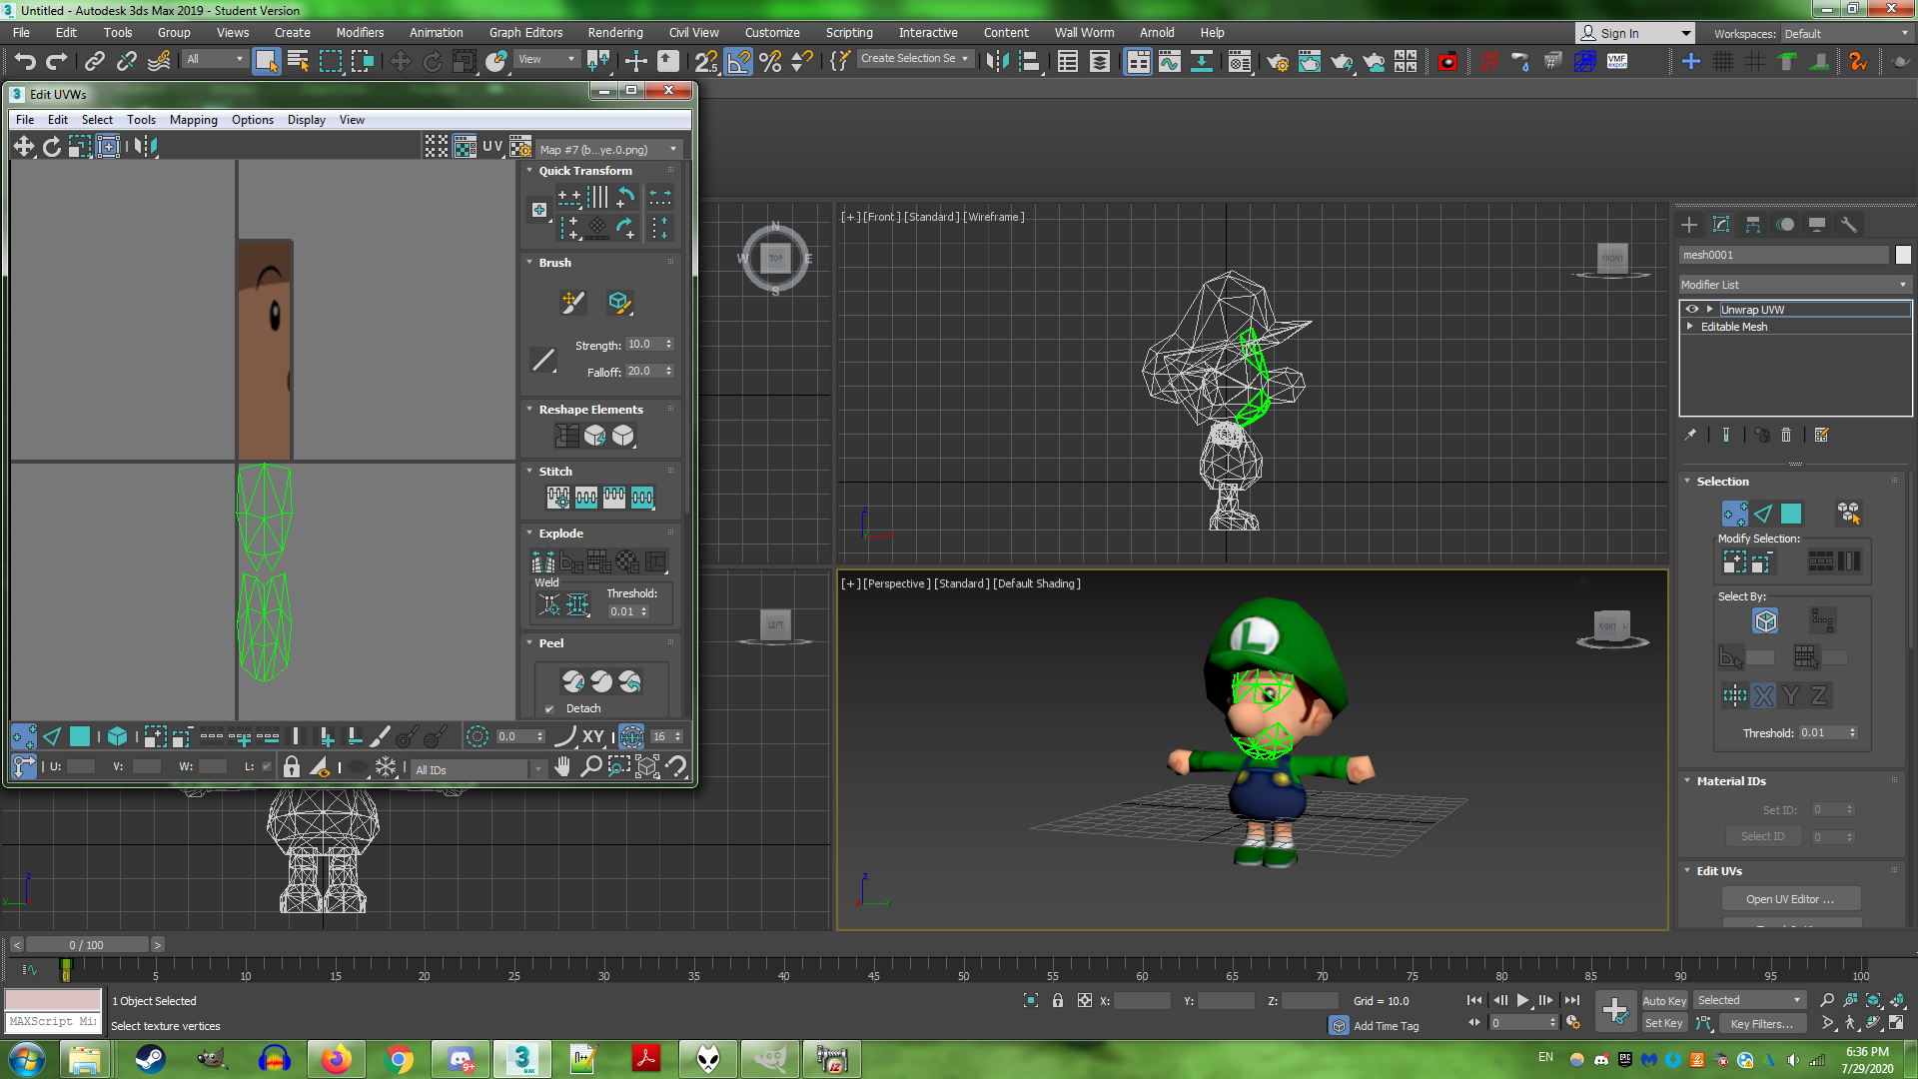Collapse the Material IDs rollout
1918x1079 pixels.
(x=1687, y=781)
